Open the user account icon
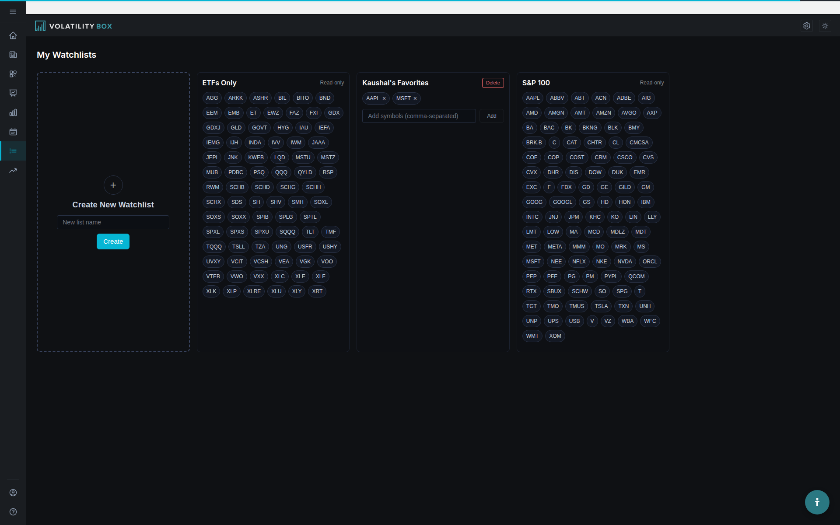Viewport: 840px width, 525px height. (x=13, y=493)
